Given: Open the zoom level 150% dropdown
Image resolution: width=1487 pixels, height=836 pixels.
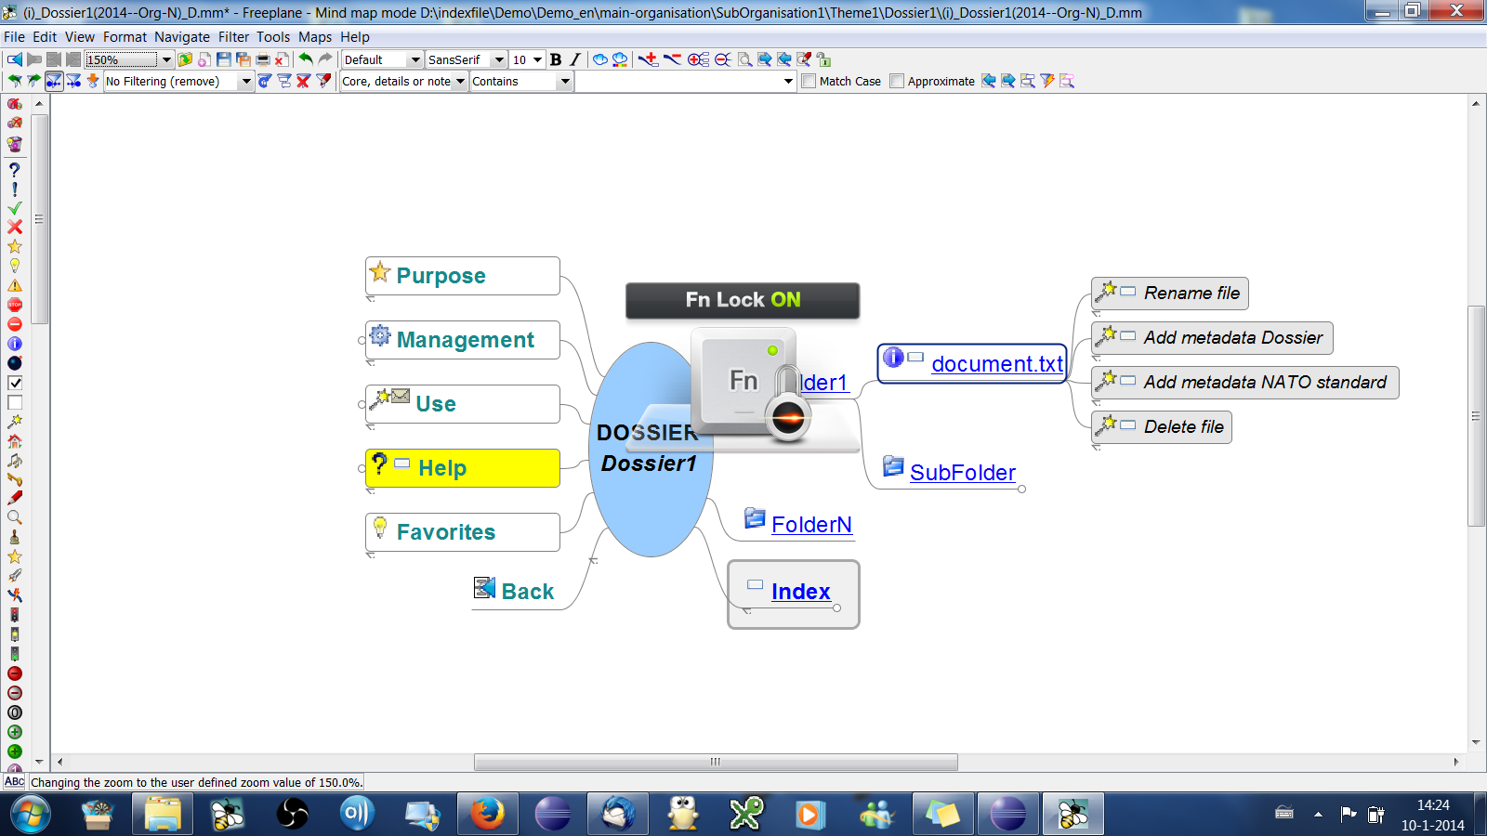Looking at the screenshot, I should coord(166,59).
